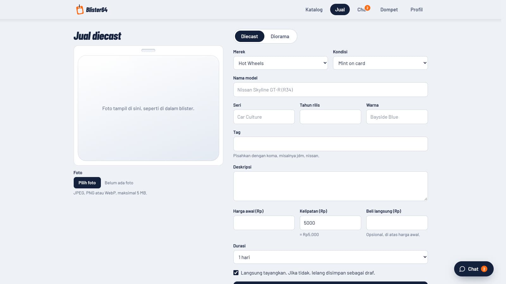Image resolution: width=506 pixels, height=284 pixels.
Task: Click the '= Rp5.000' helper text
Action: [309, 234]
